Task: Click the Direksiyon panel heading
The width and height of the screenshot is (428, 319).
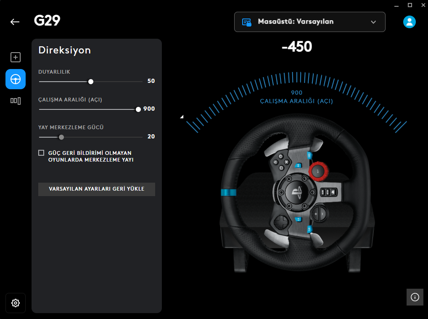Action: pos(65,50)
